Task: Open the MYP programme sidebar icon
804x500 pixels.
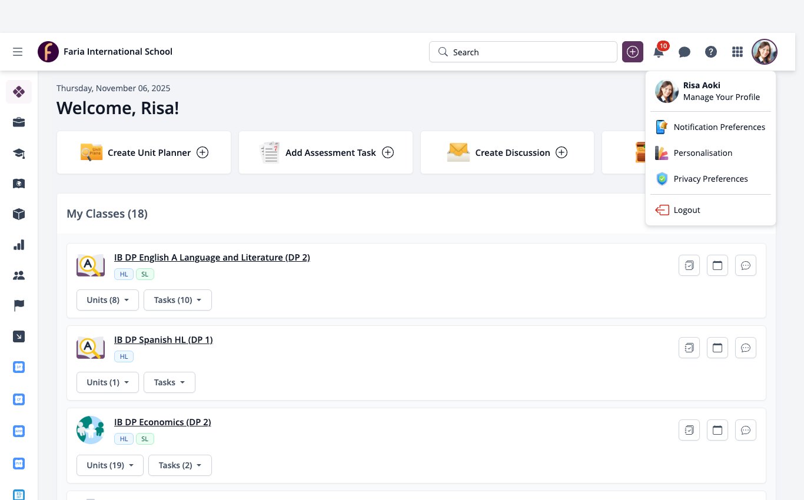Action: pyautogui.click(x=19, y=431)
